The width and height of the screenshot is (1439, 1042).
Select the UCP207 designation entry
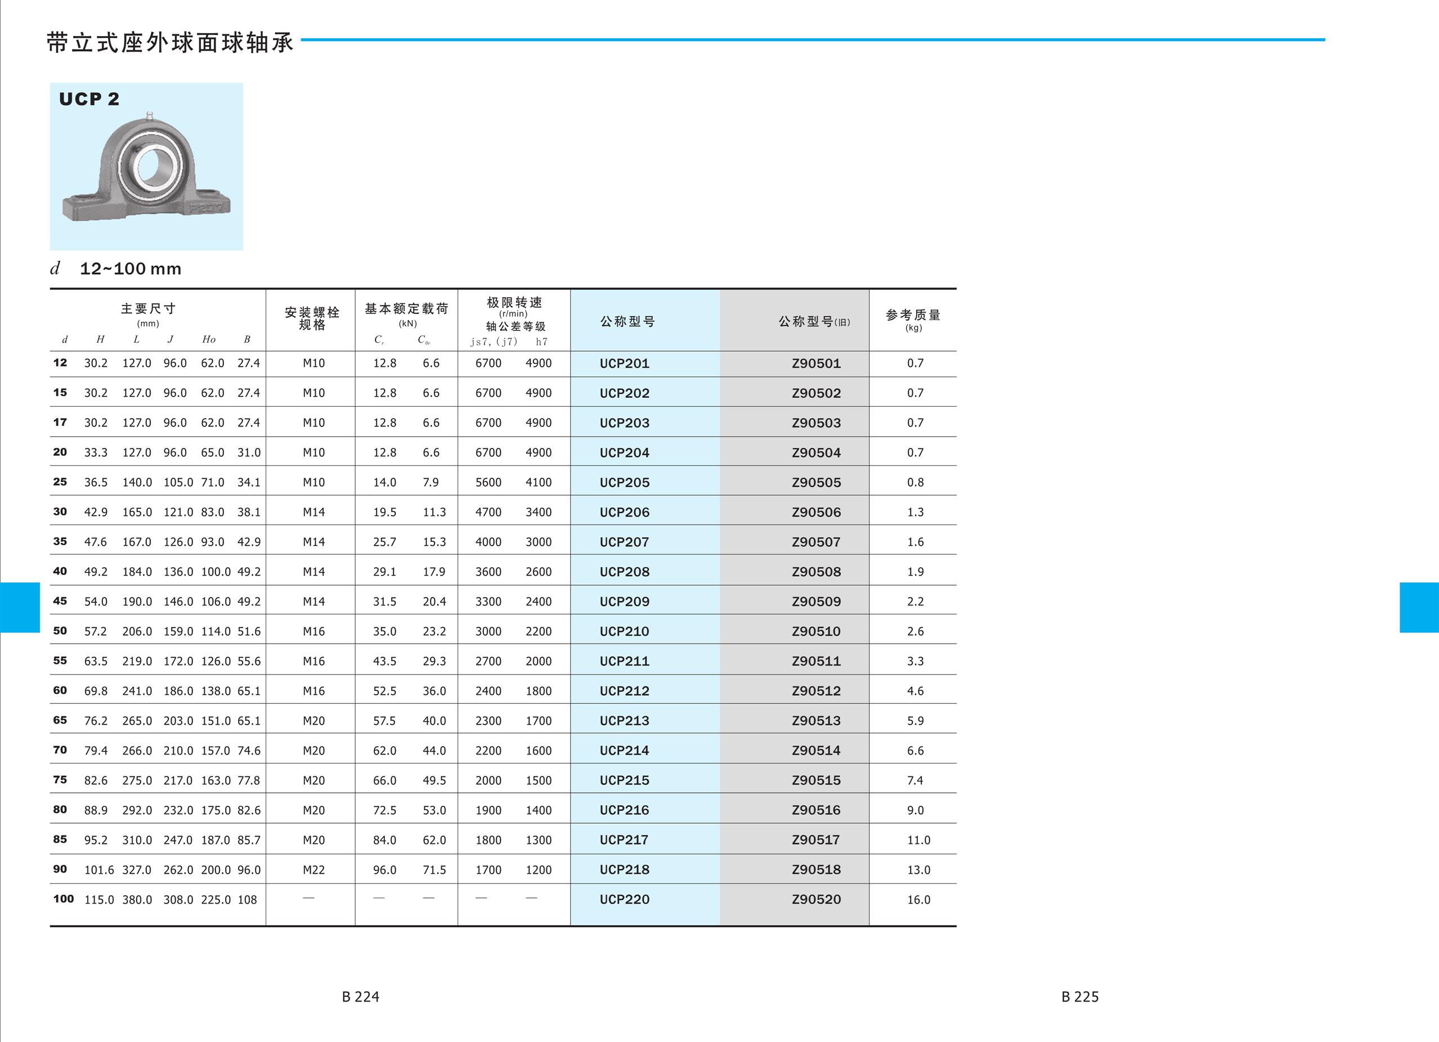click(624, 542)
